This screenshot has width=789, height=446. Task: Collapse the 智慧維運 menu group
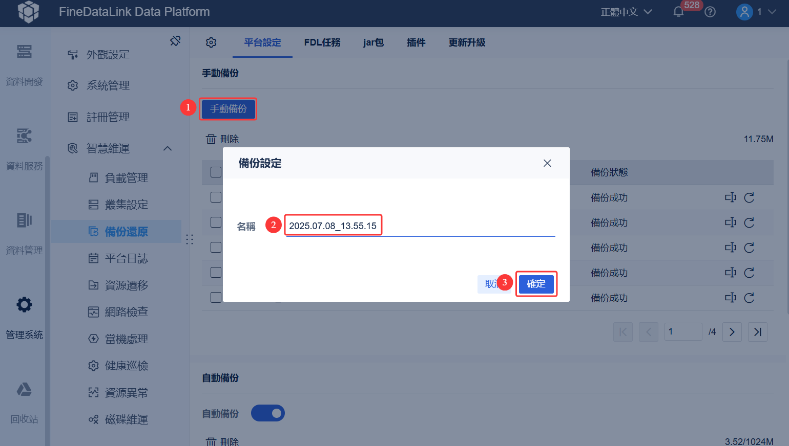168,148
